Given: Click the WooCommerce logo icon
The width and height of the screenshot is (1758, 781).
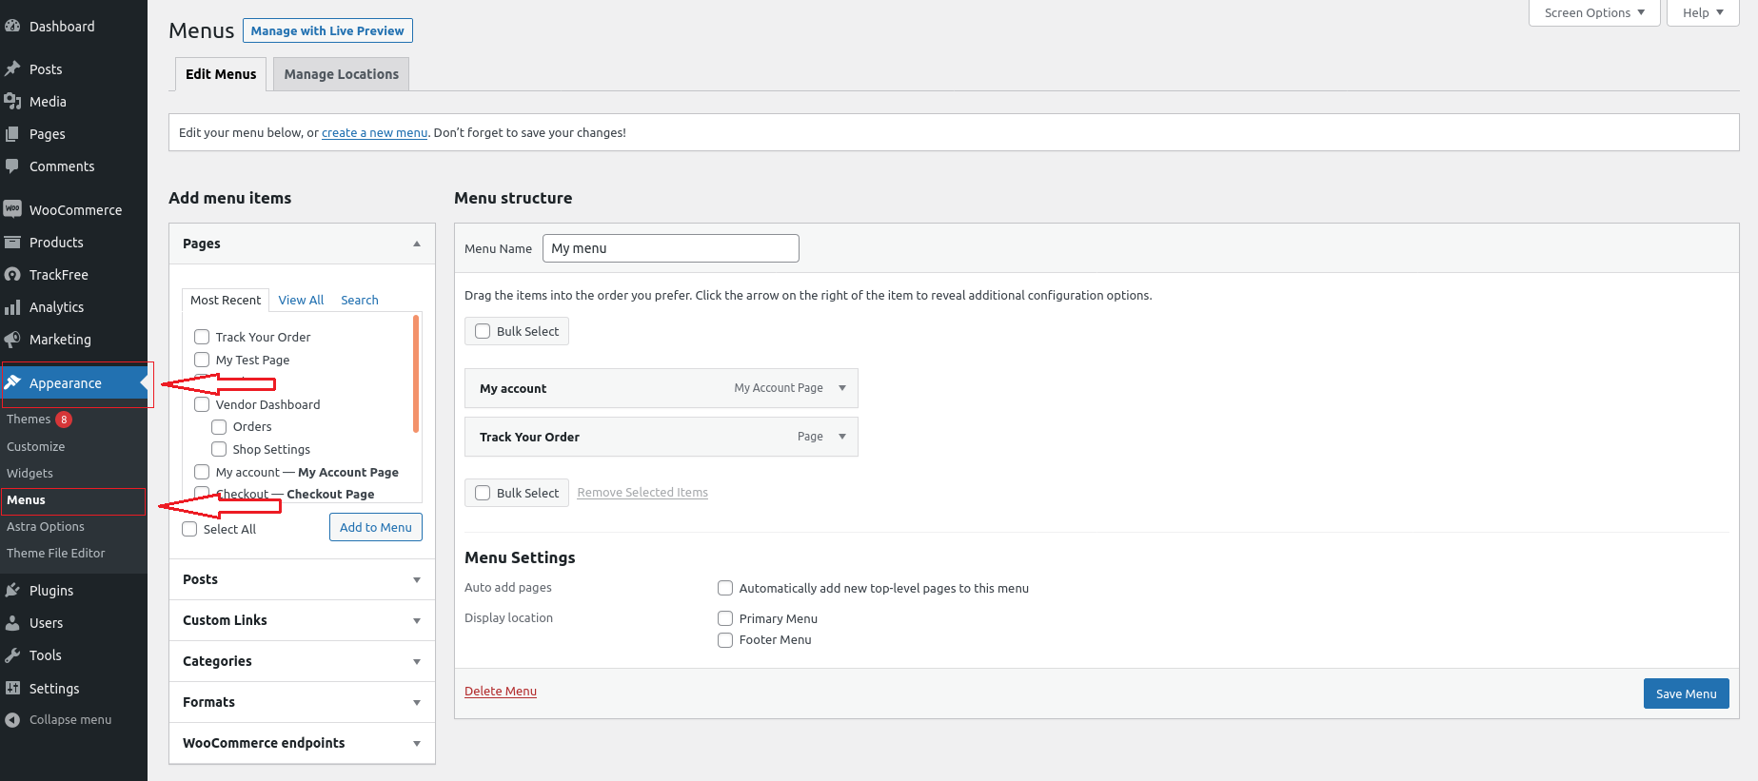Looking at the screenshot, I should point(12,209).
